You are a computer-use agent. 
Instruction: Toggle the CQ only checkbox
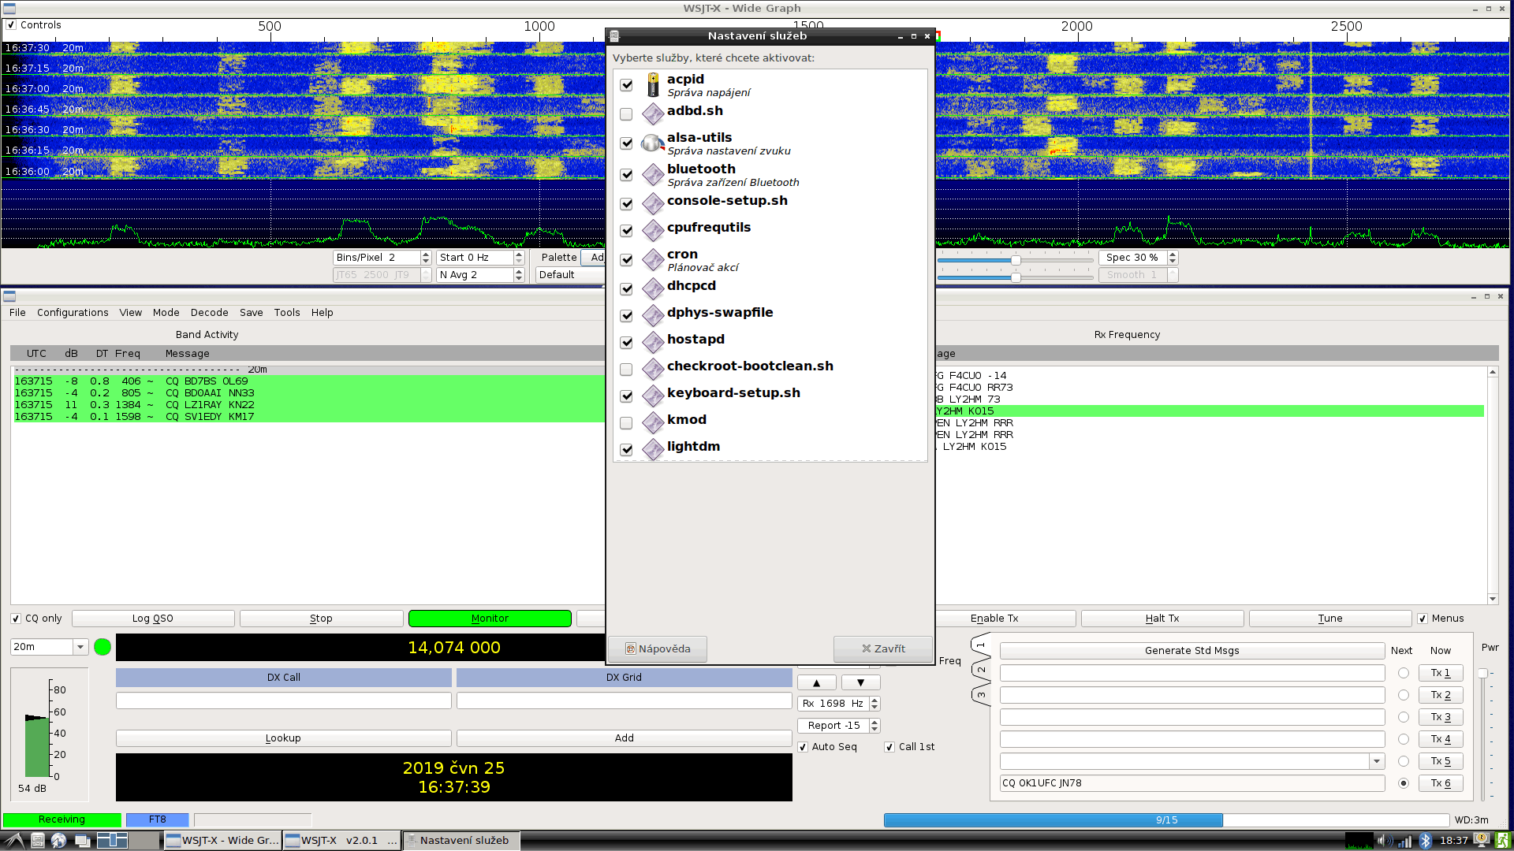point(16,619)
